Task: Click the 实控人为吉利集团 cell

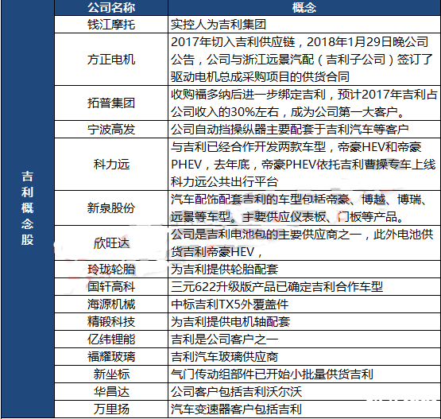Action: pos(304,24)
